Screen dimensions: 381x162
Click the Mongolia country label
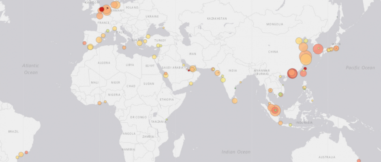[274, 24]
